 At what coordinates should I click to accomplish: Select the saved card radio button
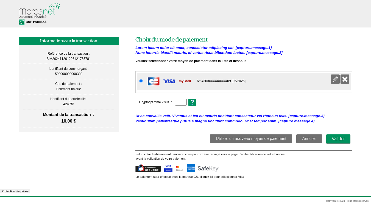point(141,81)
